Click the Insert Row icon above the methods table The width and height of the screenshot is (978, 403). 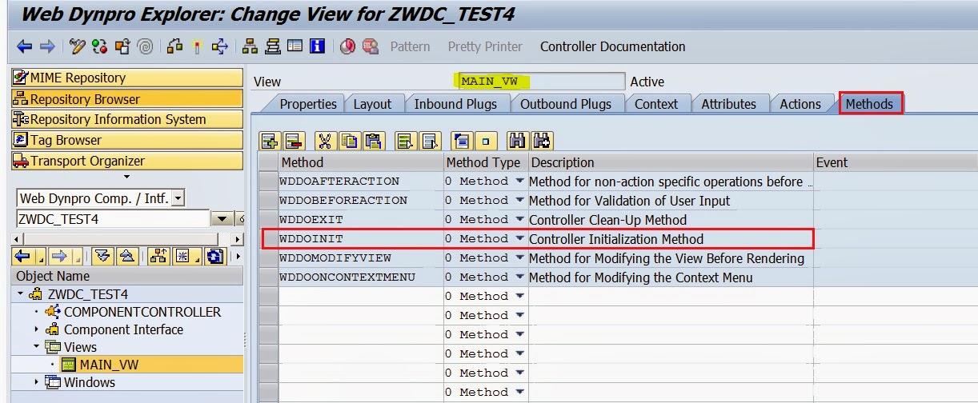(270, 142)
